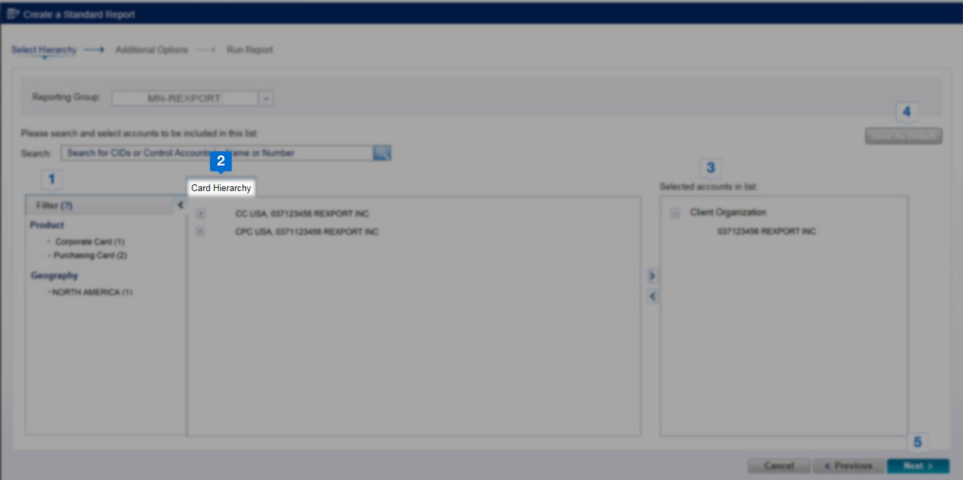Open the Reporting Group dropdown
The width and height of the screenshot is (963, 480).
pyautogui.click(x=266, y=99)
